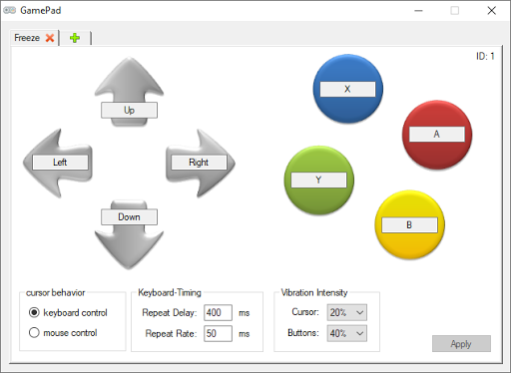This screenshot has height=373, width=511.
Task: Click the red A button mapping field
Action: pyautogui.click(x=437, y=134)
